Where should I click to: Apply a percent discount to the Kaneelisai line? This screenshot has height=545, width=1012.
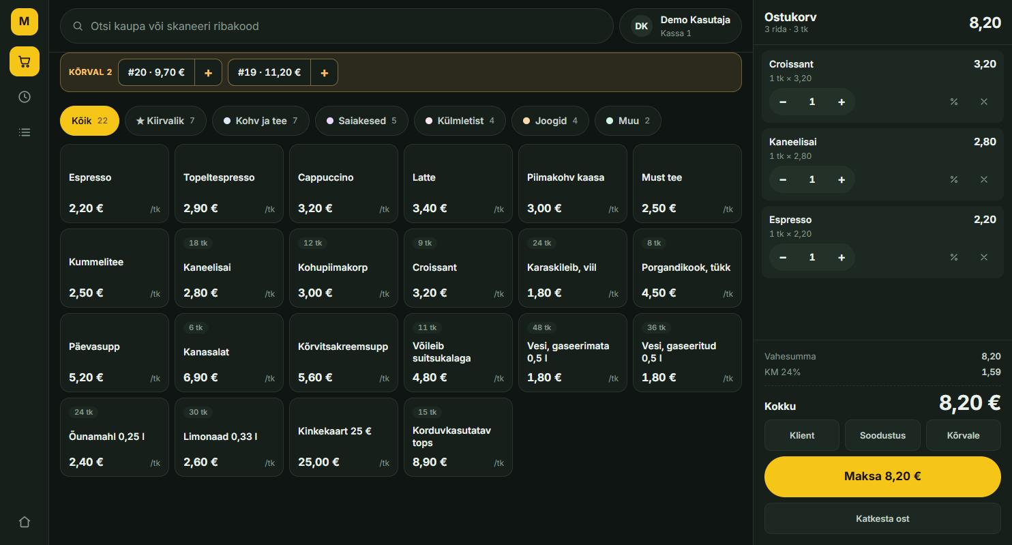click(954, 179)
